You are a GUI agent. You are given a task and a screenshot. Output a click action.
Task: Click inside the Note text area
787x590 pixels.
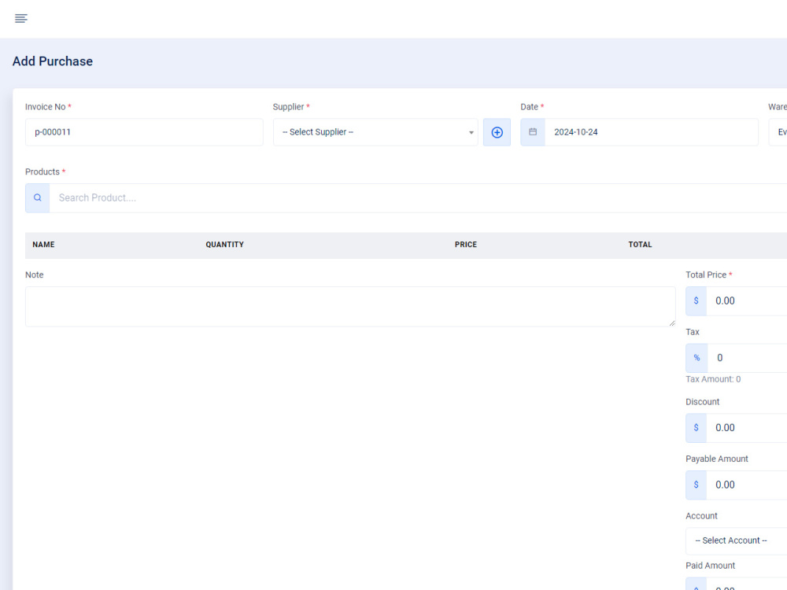pos(350,307)
